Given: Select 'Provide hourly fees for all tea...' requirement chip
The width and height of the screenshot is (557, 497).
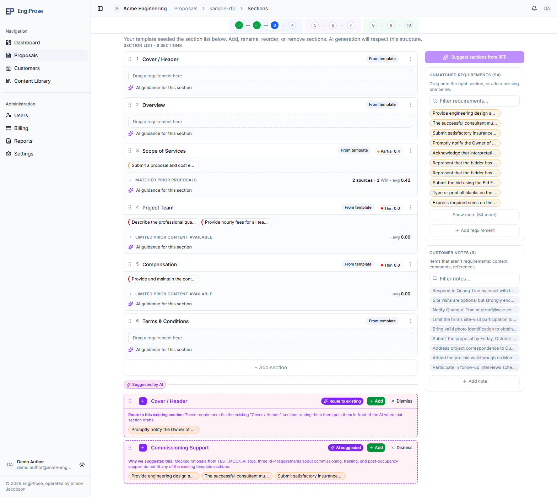Looking at the screenshot, I should 237,222.
